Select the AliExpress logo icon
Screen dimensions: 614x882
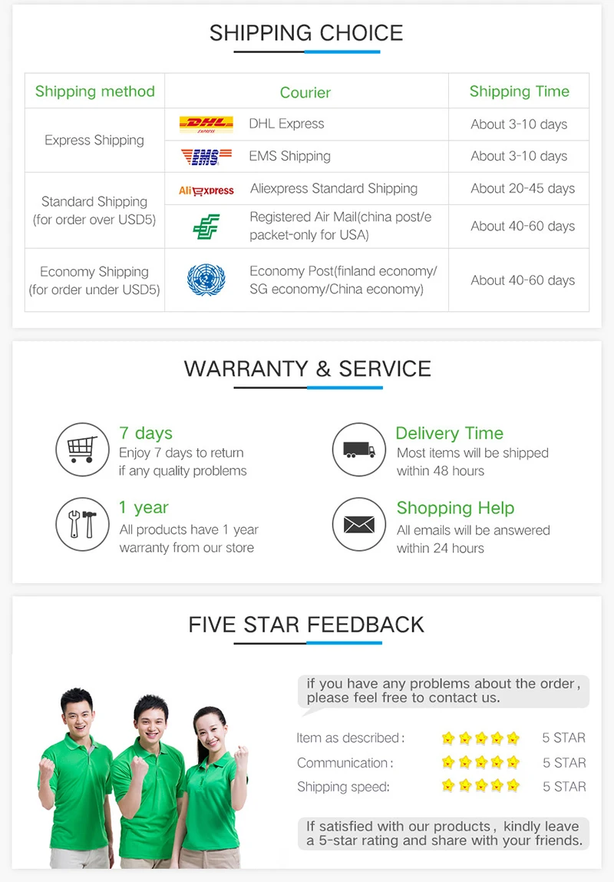[206, 191]
